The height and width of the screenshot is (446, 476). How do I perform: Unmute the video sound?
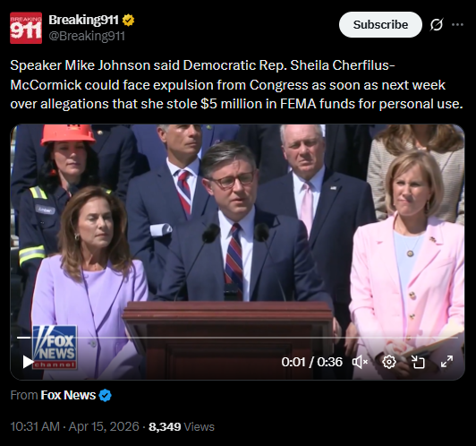(360, 362)
